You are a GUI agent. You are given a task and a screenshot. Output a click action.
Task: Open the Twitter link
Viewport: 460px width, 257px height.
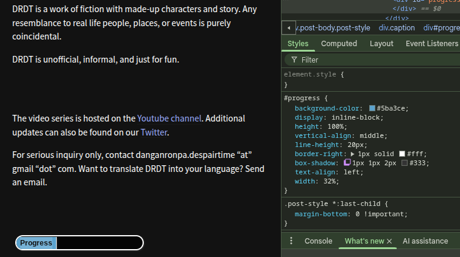pos(154,132)
